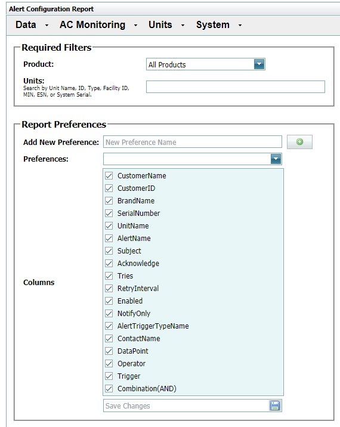Disable the RetryInterval column checkbox

click(109, 289)
